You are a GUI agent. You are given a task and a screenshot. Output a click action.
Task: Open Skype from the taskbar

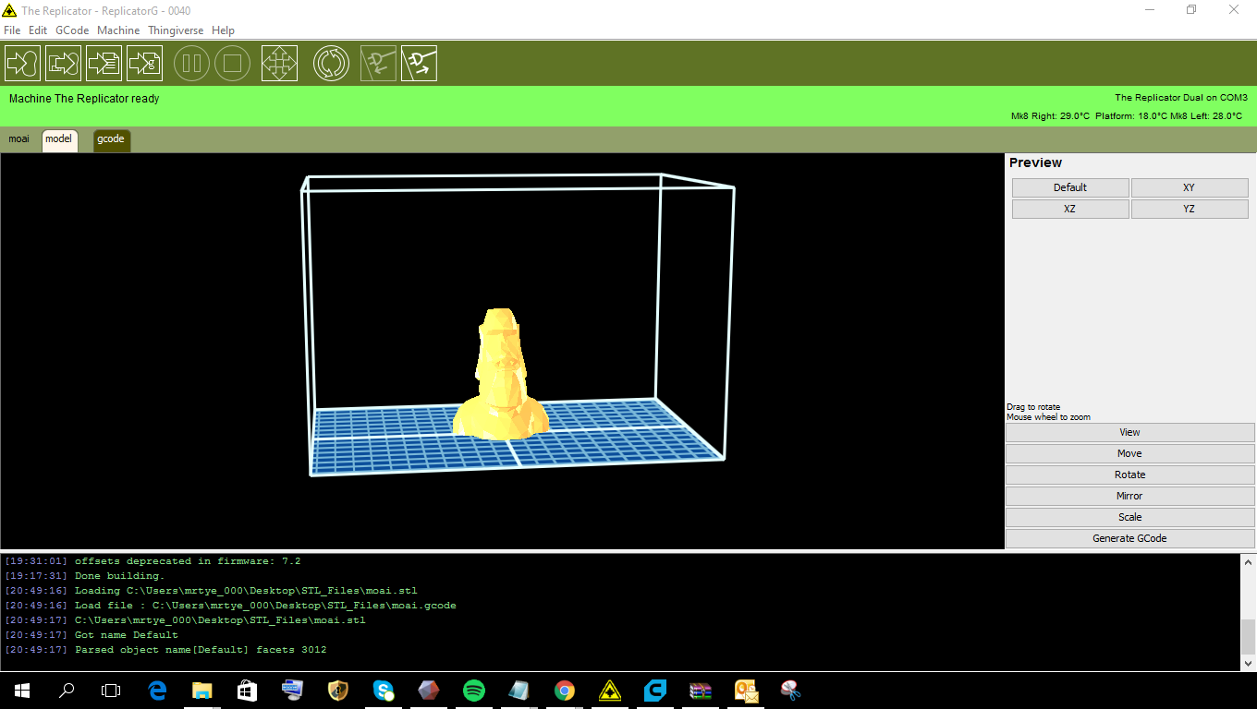[384, 691]
